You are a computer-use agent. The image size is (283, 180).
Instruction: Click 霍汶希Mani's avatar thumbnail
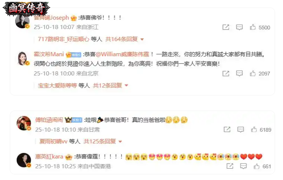(x=23, y=58)
